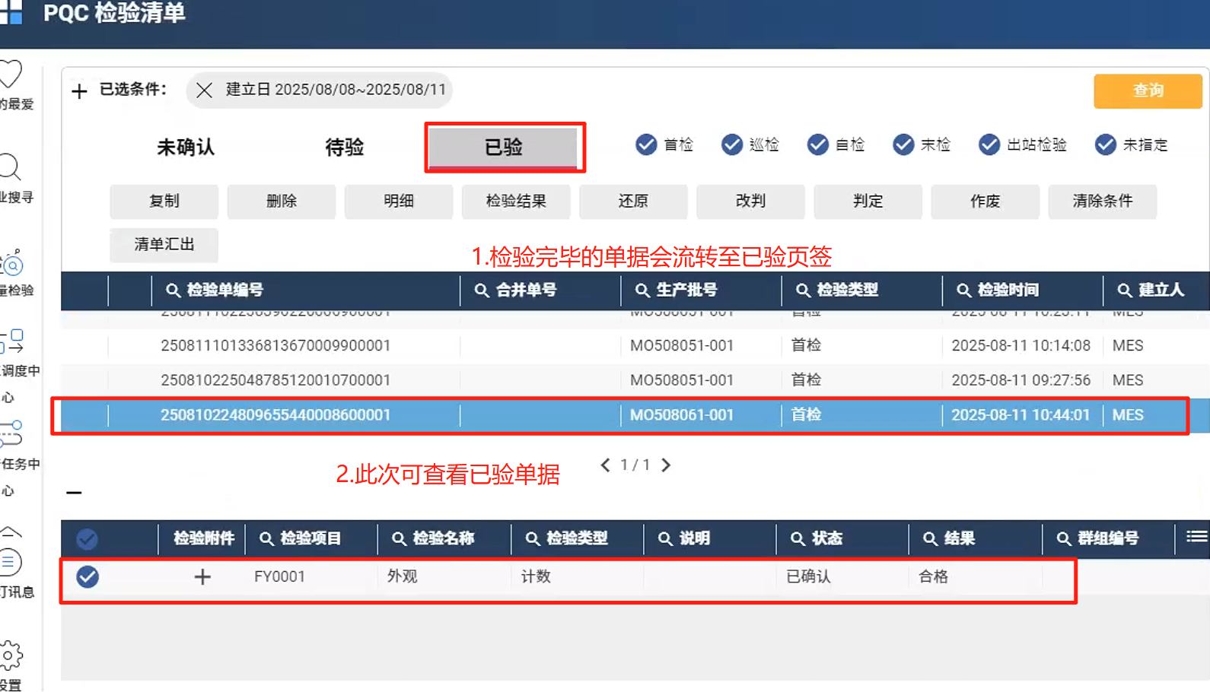The height and width of the screenshot is (692, 1210).
Task: Search icon for 建立人 column
Action: tap(1125, 290)
